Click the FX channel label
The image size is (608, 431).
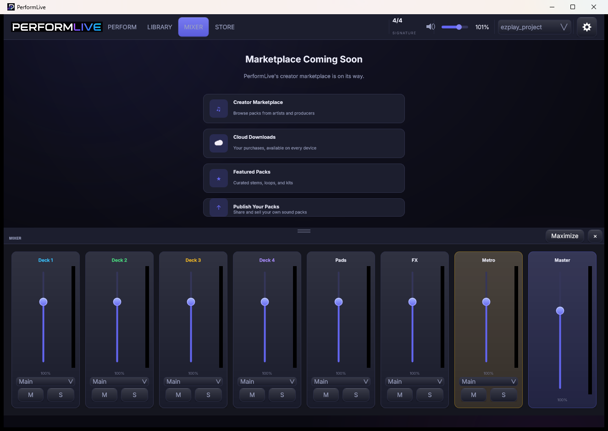tap(415, 260)
